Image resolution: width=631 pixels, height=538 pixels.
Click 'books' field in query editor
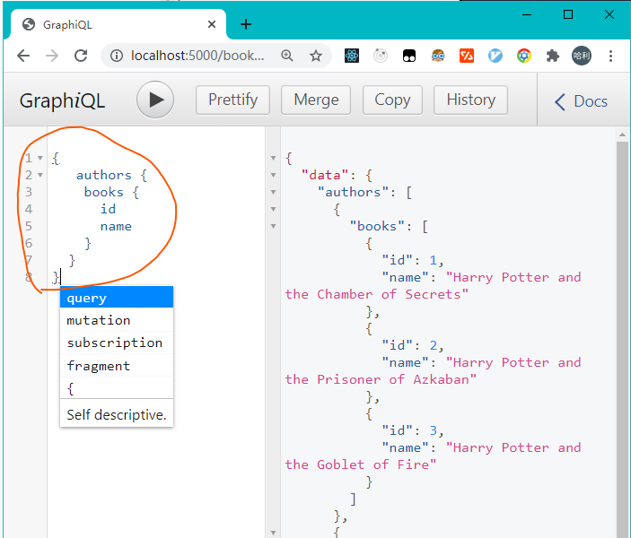103,192
